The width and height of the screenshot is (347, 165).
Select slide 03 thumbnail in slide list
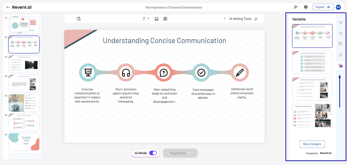[x=24, y=64]
